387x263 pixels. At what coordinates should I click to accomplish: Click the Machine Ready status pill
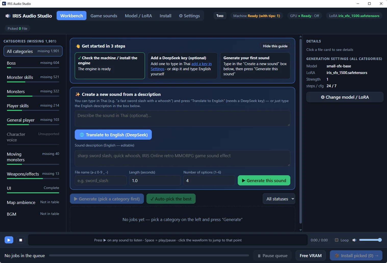[x=257, y=16]
